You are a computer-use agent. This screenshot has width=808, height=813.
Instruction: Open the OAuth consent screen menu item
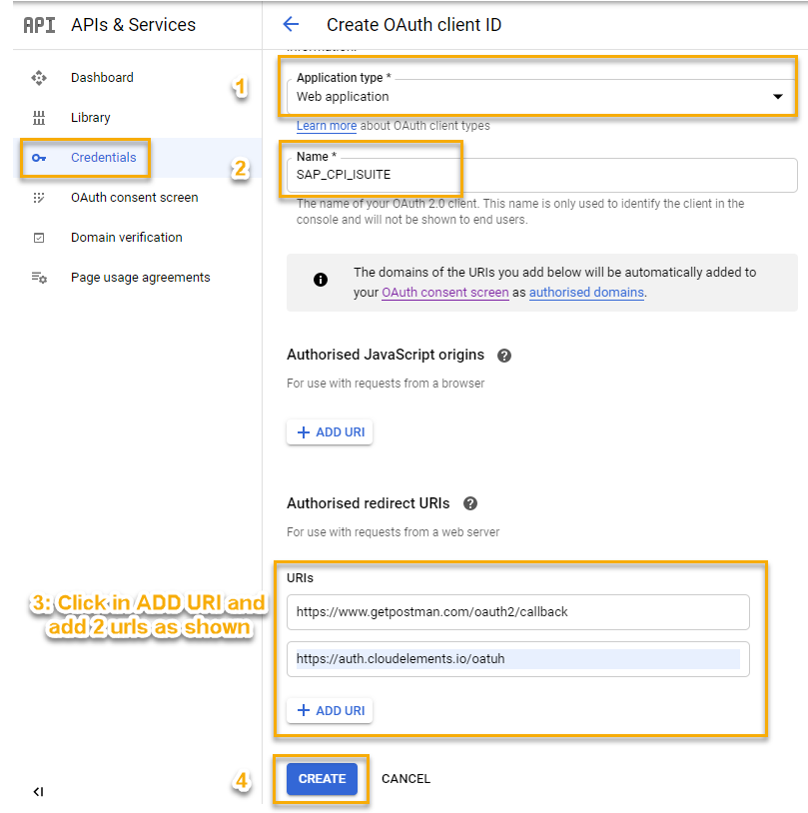[134, 198]
